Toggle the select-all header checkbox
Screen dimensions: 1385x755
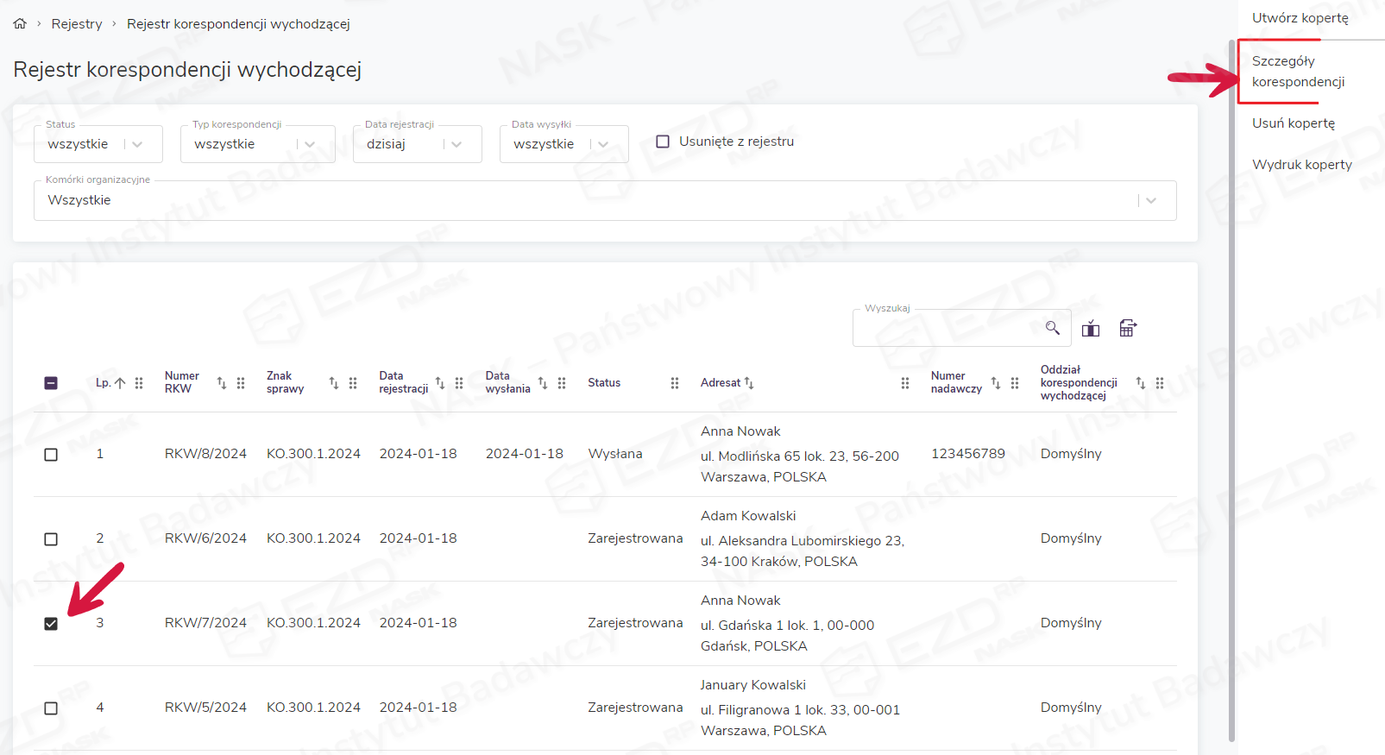(51, 383)
